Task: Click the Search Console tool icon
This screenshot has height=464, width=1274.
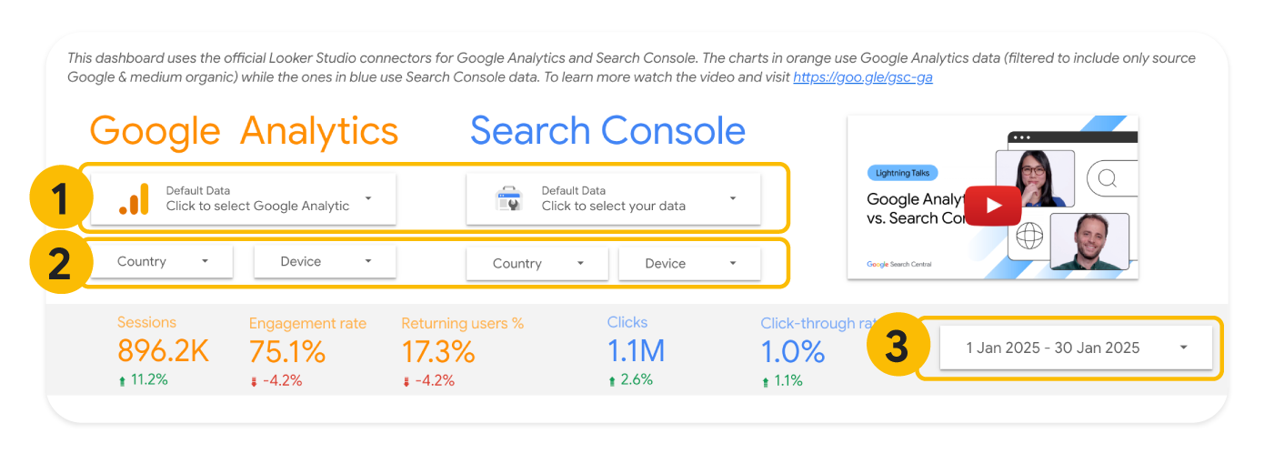Action: (x=507, y=199)
